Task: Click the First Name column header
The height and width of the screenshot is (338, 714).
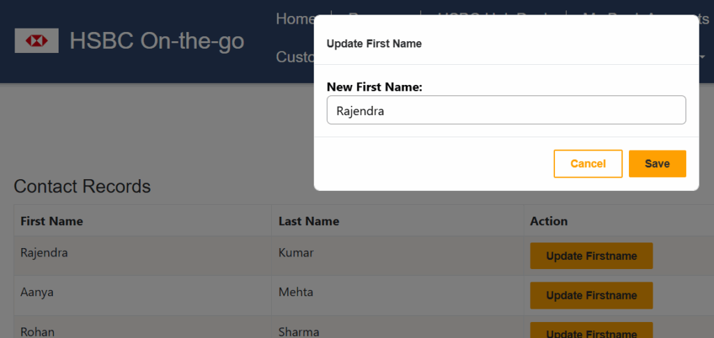Action: 52,222
